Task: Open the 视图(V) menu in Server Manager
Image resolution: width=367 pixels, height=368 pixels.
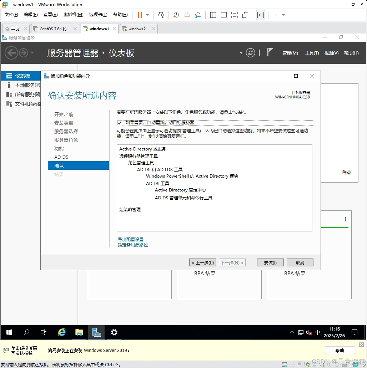Action: 331,53
